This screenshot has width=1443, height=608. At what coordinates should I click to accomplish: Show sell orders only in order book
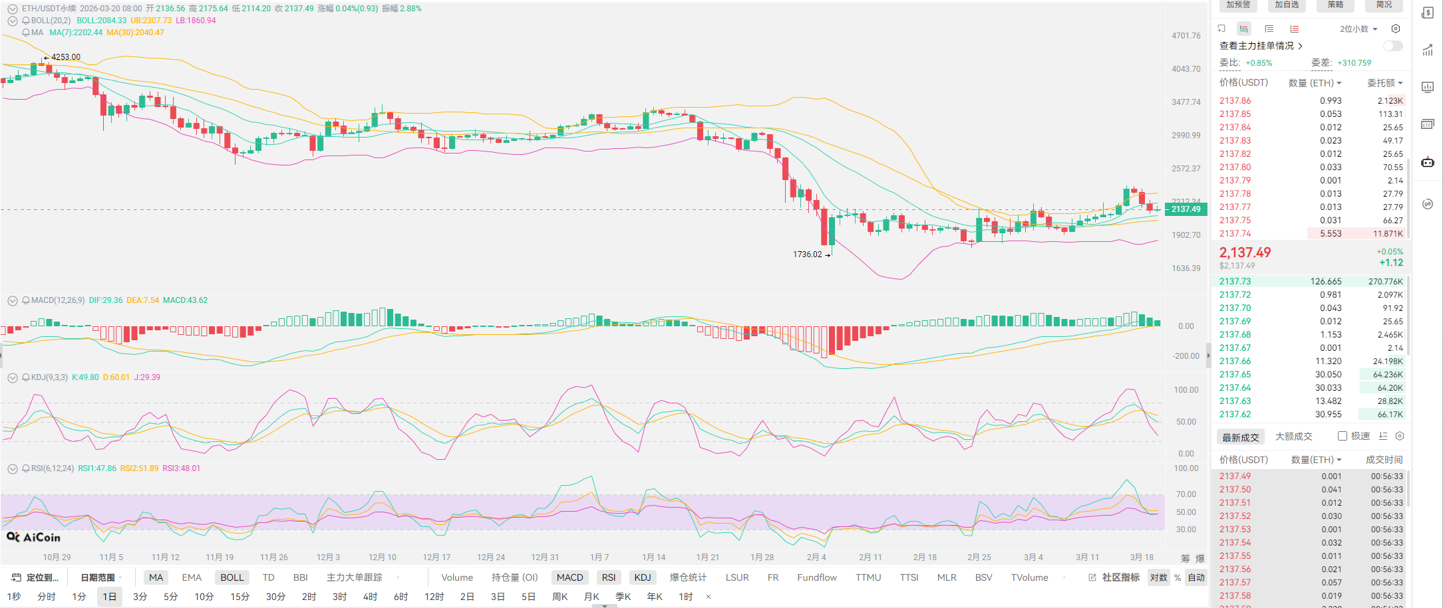coord(1294,29)
